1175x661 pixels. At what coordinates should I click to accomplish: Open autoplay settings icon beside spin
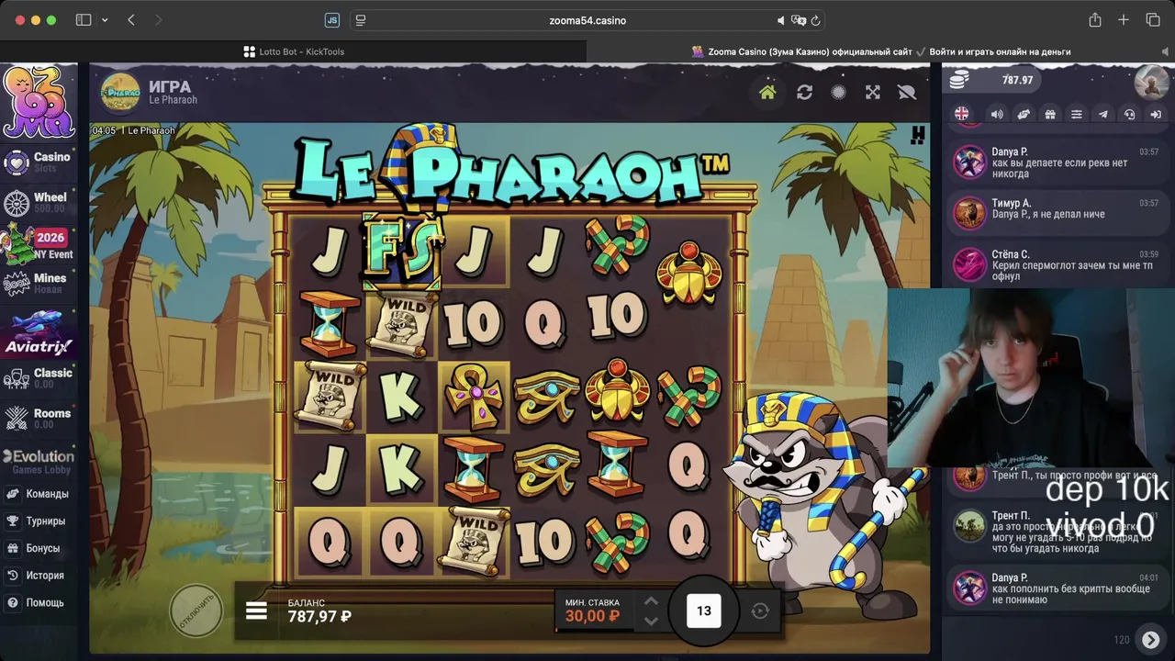760,611
